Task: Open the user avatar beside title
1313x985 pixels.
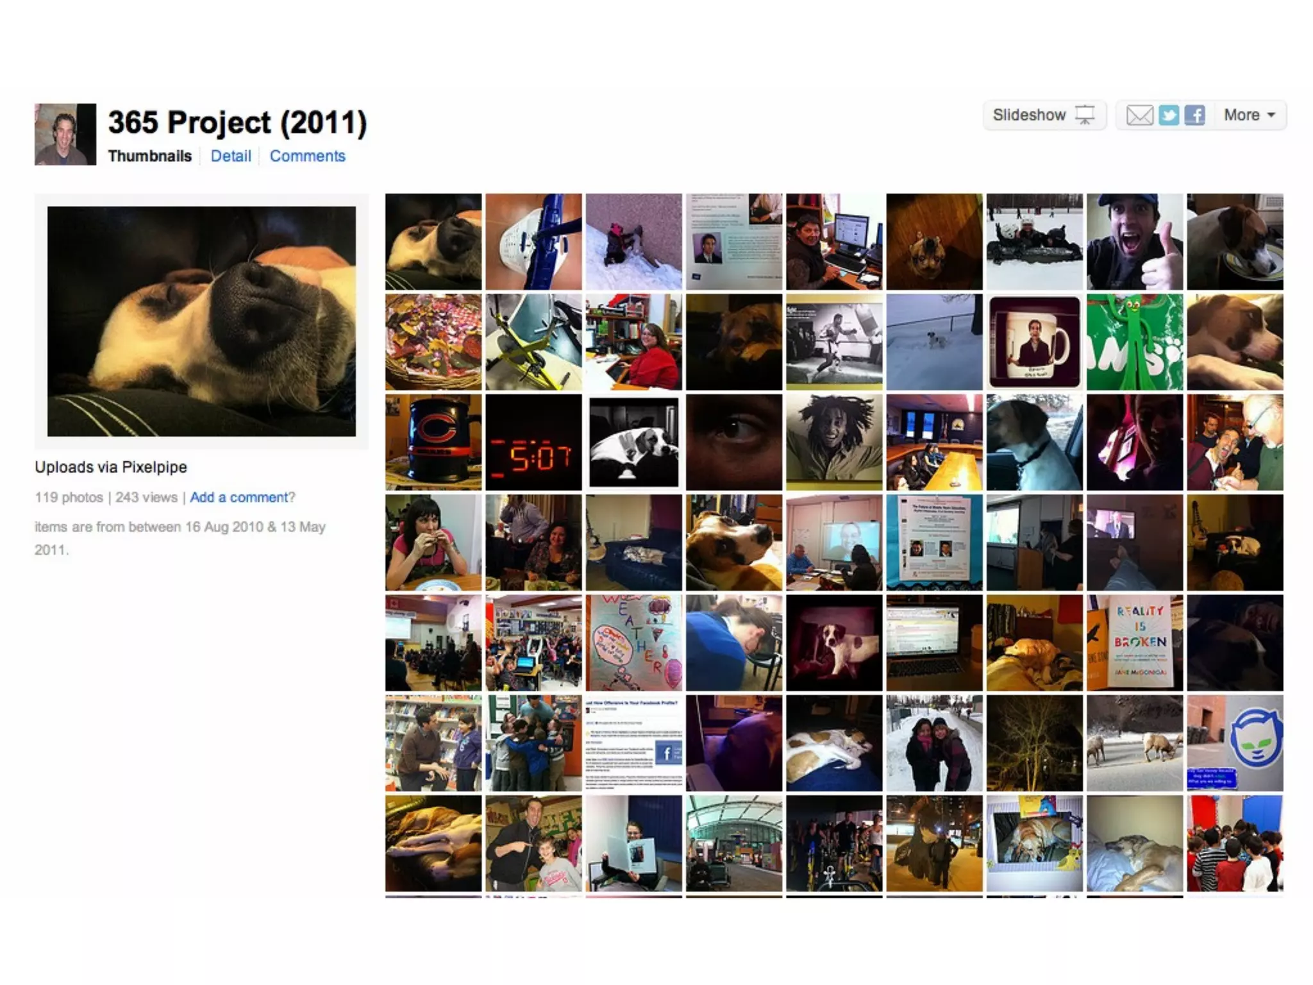Action: point(65,134)
